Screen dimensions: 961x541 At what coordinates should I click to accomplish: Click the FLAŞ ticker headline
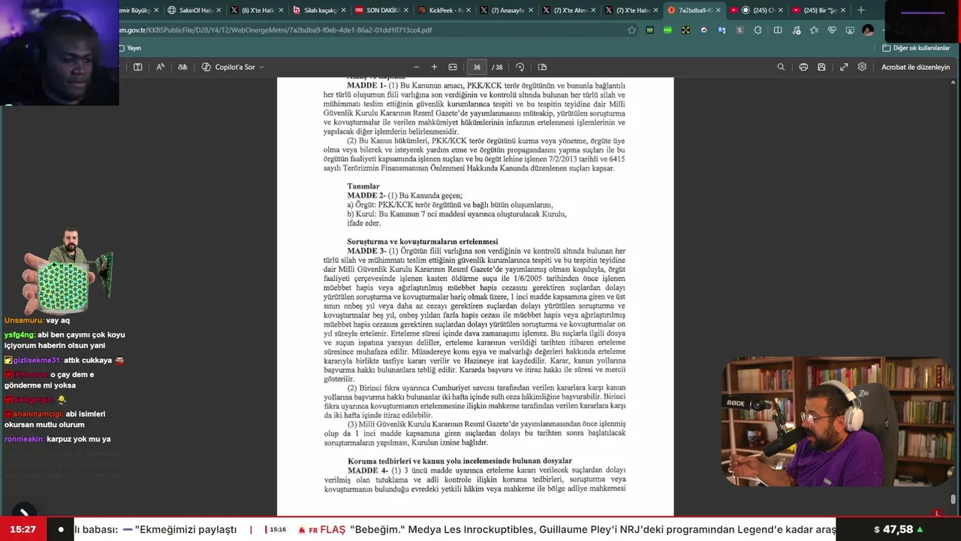tap(567, 530)
